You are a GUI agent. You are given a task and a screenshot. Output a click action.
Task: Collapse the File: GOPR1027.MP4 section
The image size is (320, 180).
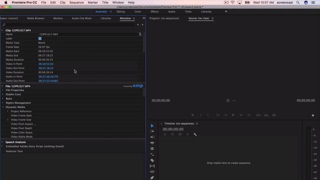2,86
